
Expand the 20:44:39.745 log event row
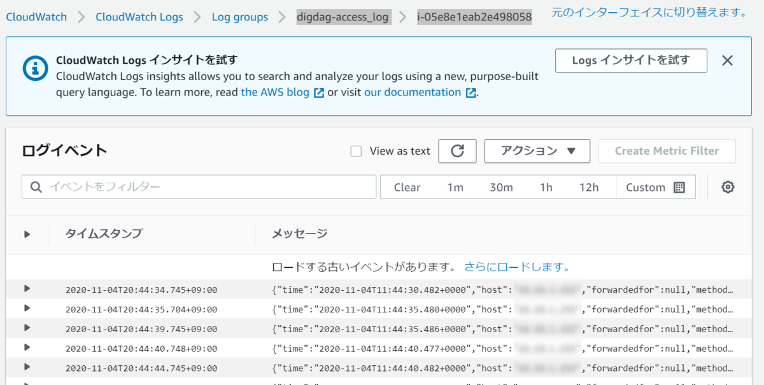27,328
